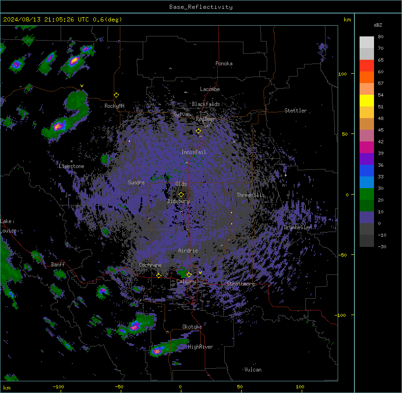Select the bright green 30-20 dBZ legend swatch
This screenshot has width=402, height=393.
(367, 194)
